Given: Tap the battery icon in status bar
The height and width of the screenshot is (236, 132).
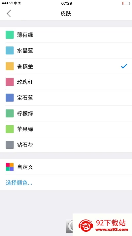Looking at the screenshot, I should point(126,3).
